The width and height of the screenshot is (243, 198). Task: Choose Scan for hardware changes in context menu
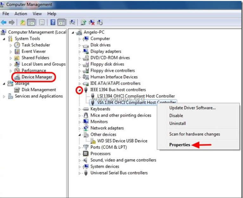195,134
